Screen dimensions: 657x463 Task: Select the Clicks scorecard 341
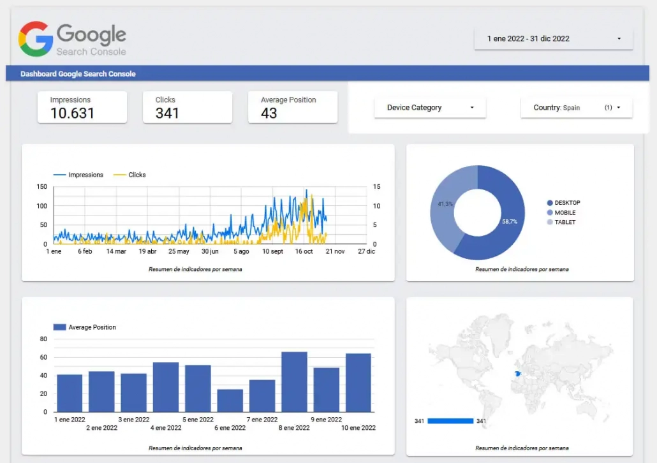pyautogui.click(x=188, y=107)
